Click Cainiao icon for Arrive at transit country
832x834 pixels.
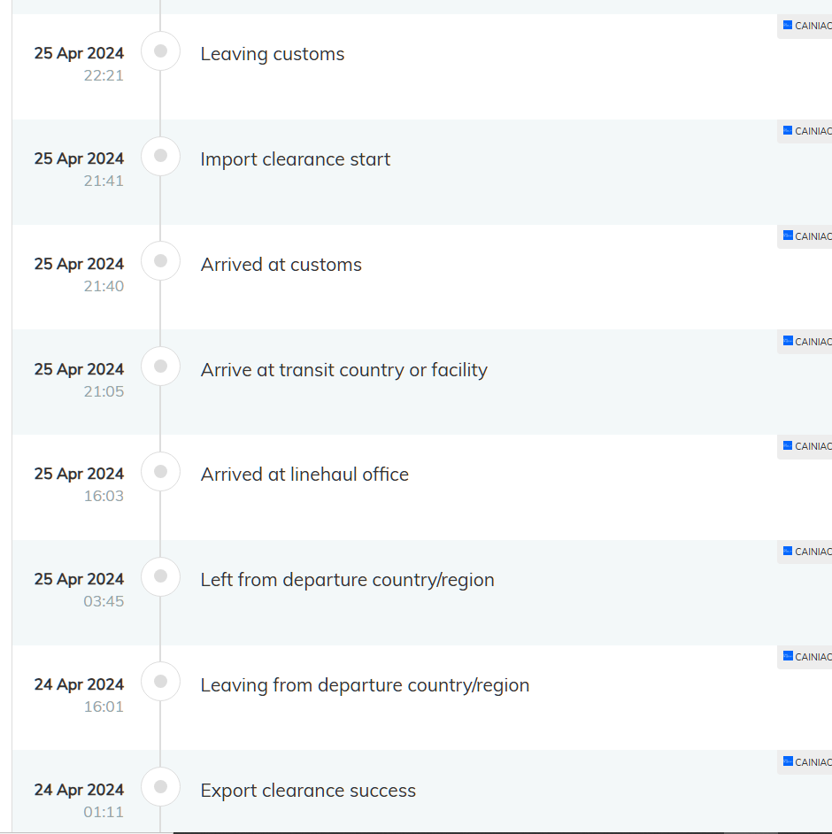coord(788,341)
